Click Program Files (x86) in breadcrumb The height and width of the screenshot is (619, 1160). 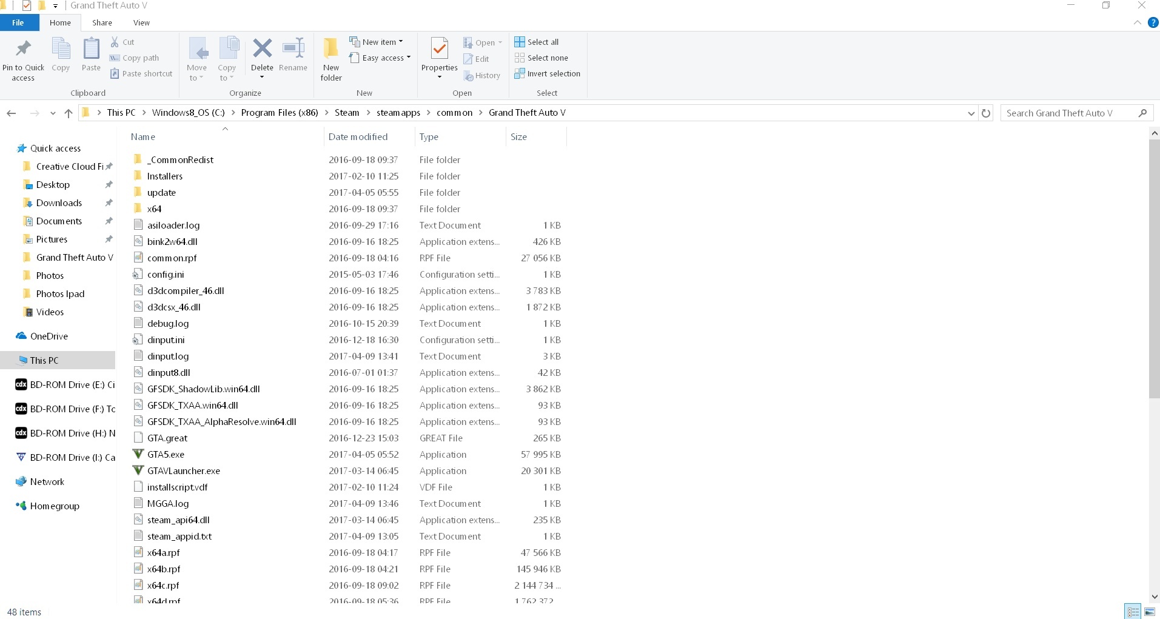(x=280, y=113)
